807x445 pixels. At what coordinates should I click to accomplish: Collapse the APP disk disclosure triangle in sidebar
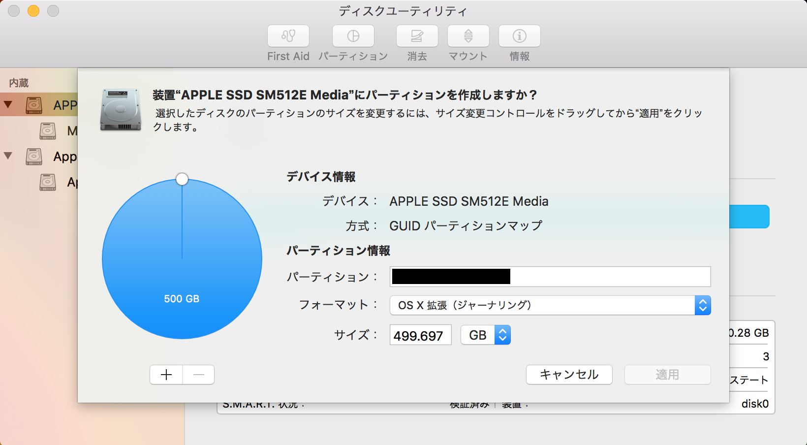tap(8, 104)
